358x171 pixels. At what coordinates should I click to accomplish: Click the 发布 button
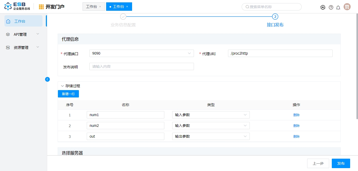click(341, 163)
